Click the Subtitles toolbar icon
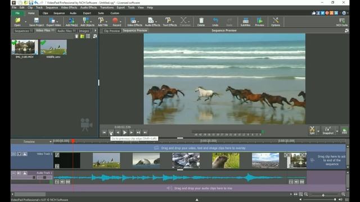Screen dimensions: 360x202 click(x=245, y=20)
